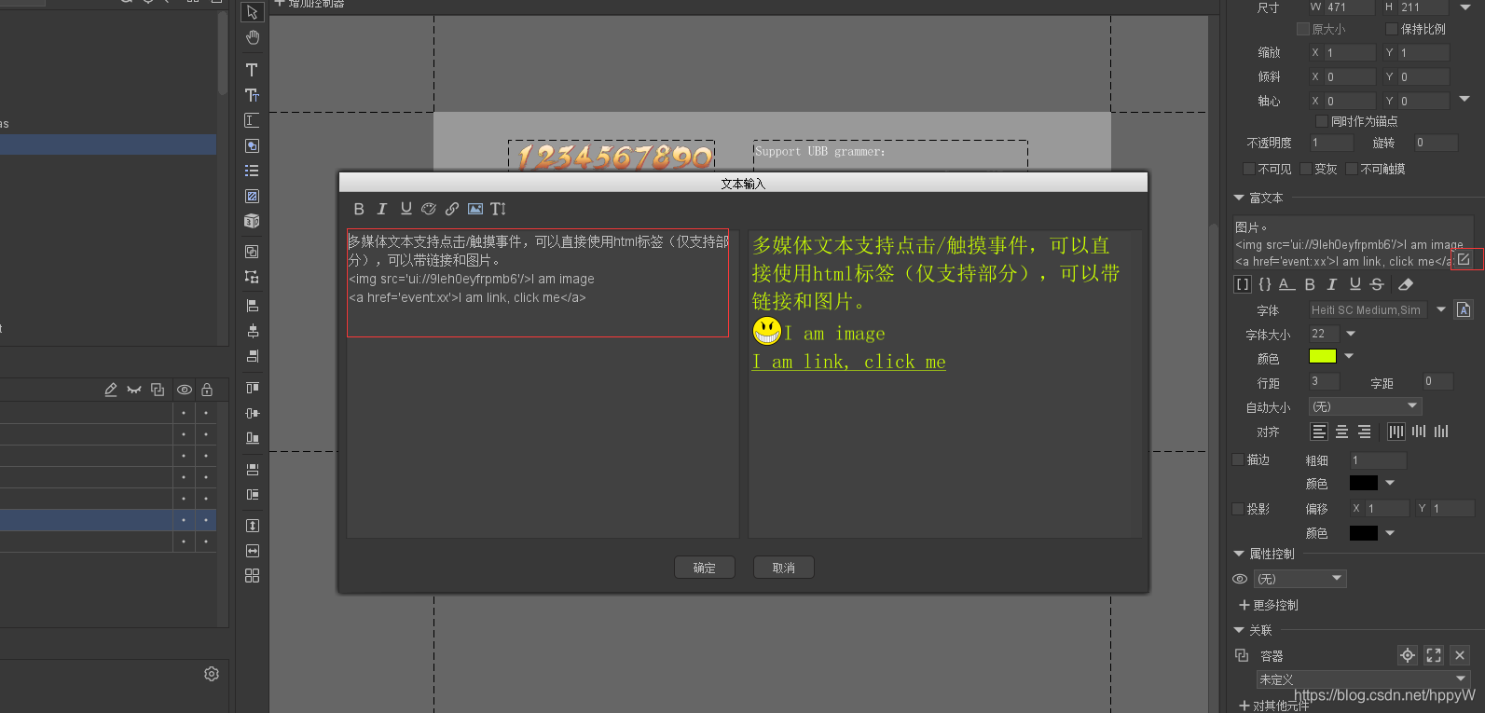Select the input text tool

point(252,120)
